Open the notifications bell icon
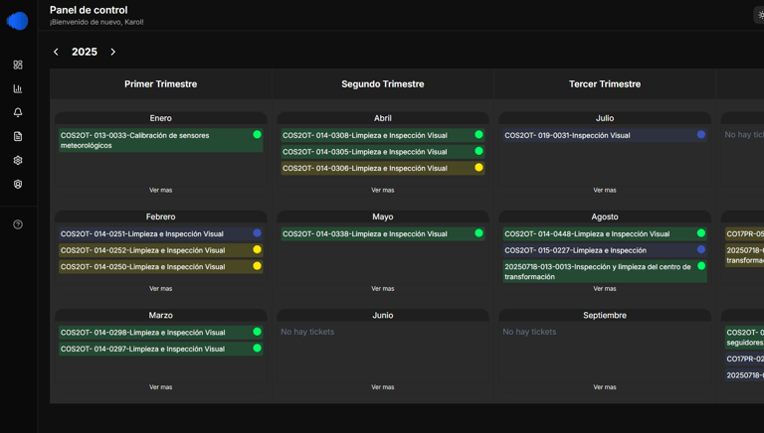The image size is (764, 433). click(18, 112)
